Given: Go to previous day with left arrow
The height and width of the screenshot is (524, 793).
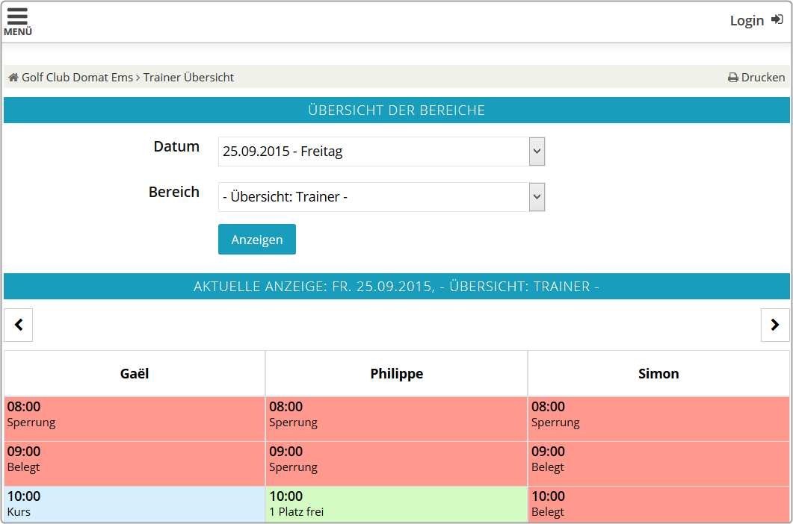Looking at the screenshot, I should (19, 325).
